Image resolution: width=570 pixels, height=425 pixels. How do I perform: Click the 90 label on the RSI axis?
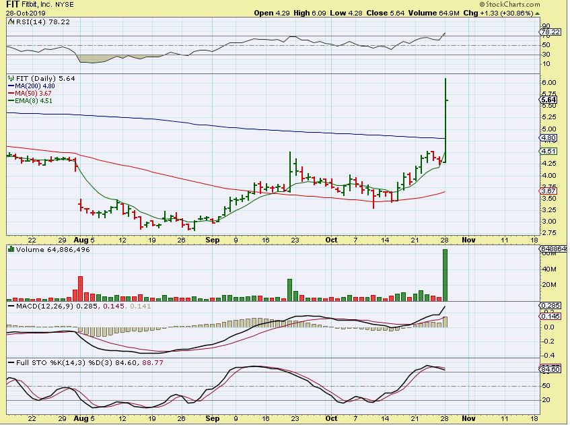point(546,26)
